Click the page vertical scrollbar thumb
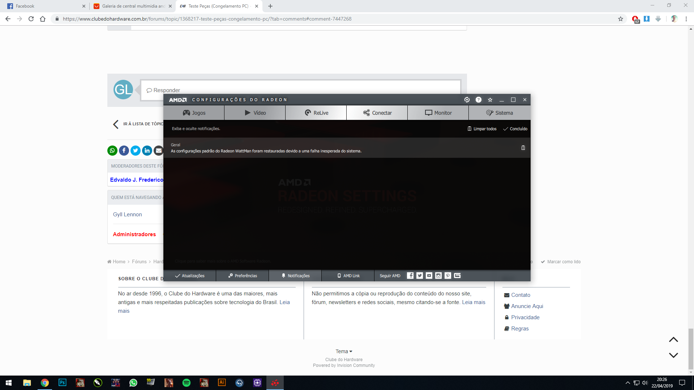This screenshot has width=694, height=390. click(691, 349)
